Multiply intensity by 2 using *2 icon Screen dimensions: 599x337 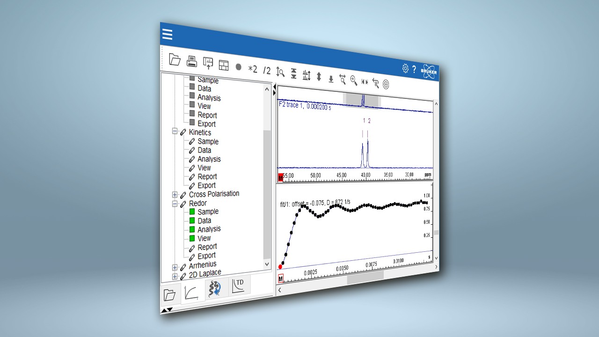coord(253,68)
